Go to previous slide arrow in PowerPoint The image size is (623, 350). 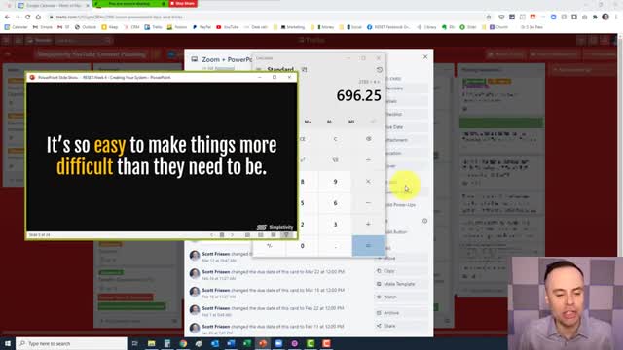click(x=211, y=235)
